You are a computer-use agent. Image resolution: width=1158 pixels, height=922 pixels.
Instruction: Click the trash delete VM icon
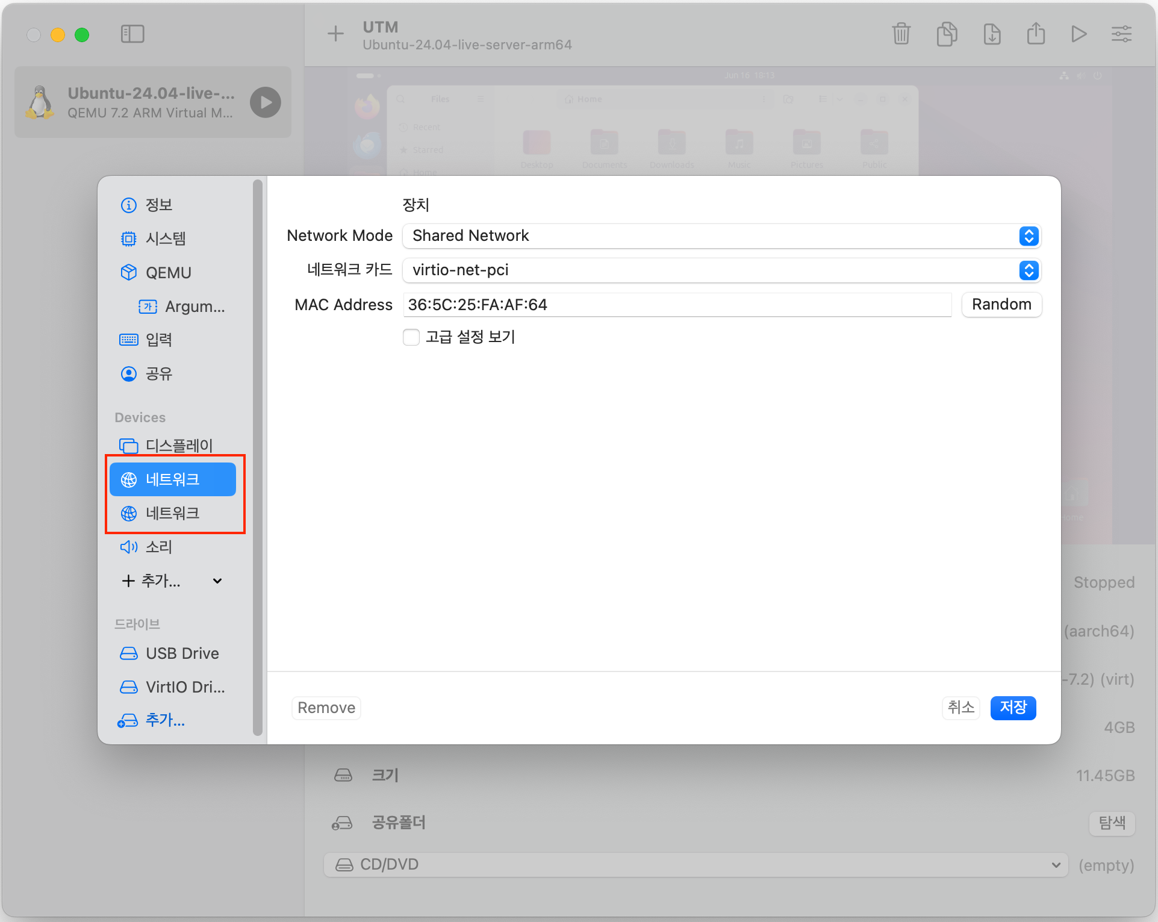901,34
